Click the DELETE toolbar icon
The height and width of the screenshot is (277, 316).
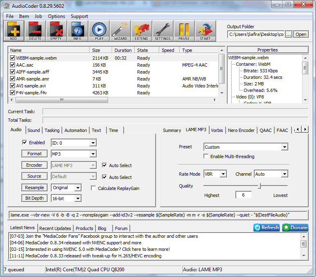(35, 31)
